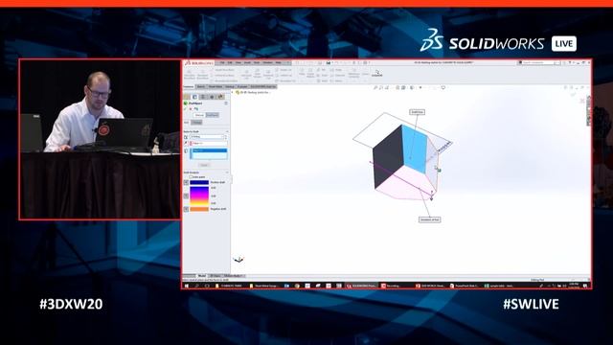
Task: Click the Apply button in Items to Draft
Action: (204, 165)
